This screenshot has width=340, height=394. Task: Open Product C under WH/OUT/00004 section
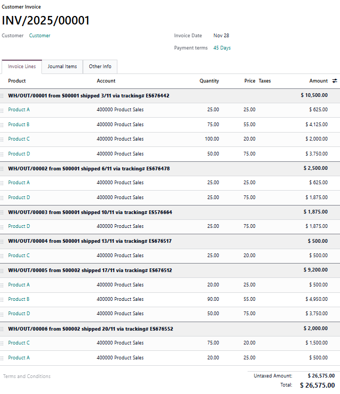click(x=19, y=256)
